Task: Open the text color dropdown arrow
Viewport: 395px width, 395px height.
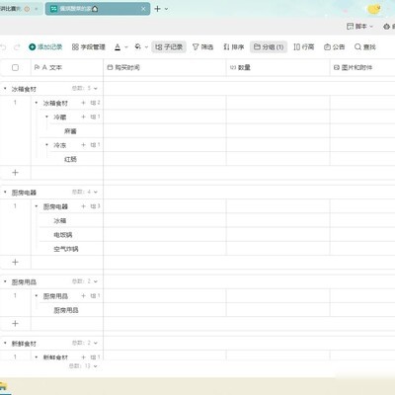Action: [x=126, y=47]
